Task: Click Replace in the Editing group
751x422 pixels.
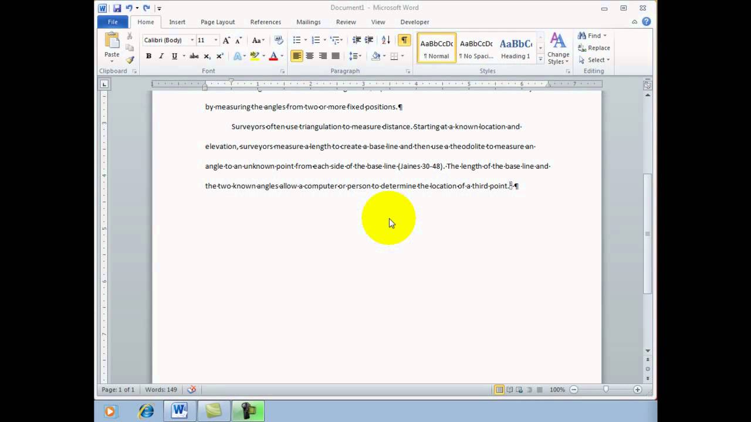Action: pyautogui.click(x=594, y=47)
